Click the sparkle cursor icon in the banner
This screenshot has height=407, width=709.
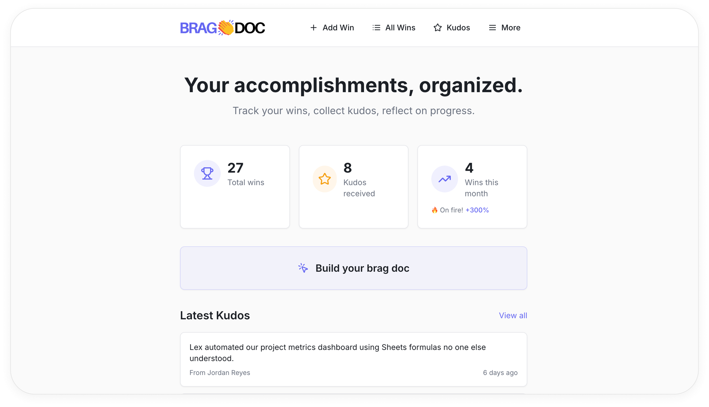[302, 268]
